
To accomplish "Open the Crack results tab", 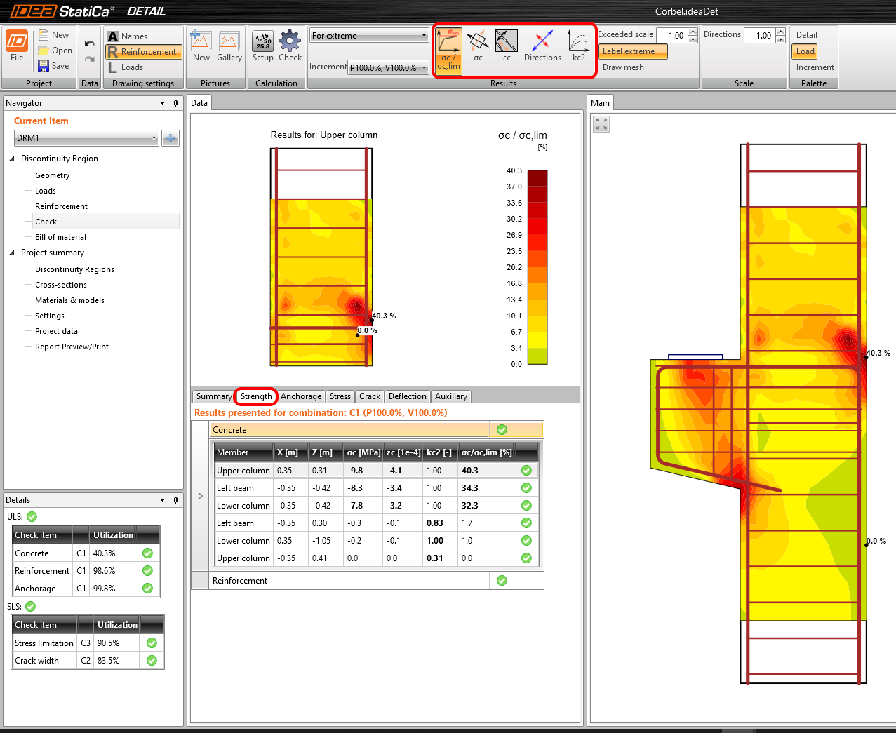I will click(370, 396).
